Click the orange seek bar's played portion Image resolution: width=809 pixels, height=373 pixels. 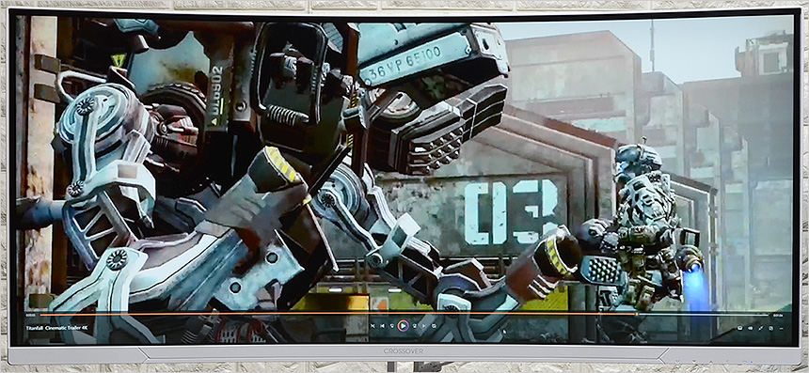click(338, 313)
